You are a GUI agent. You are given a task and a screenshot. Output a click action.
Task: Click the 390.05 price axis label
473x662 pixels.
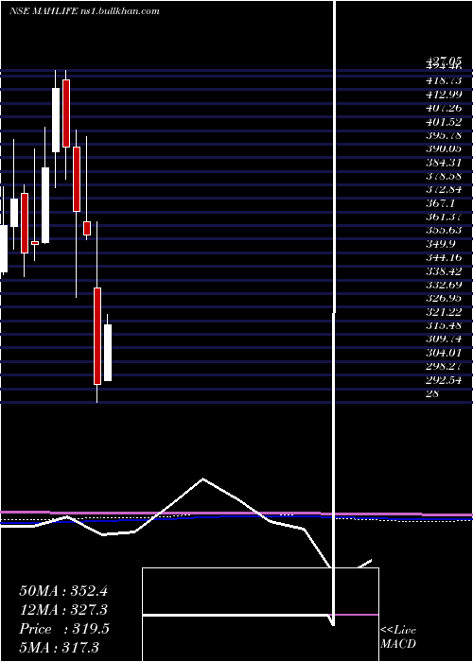[x=444, y=148]
